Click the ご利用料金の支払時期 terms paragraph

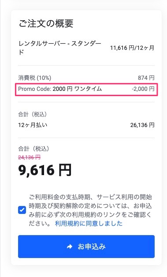[x=90, y=210]
